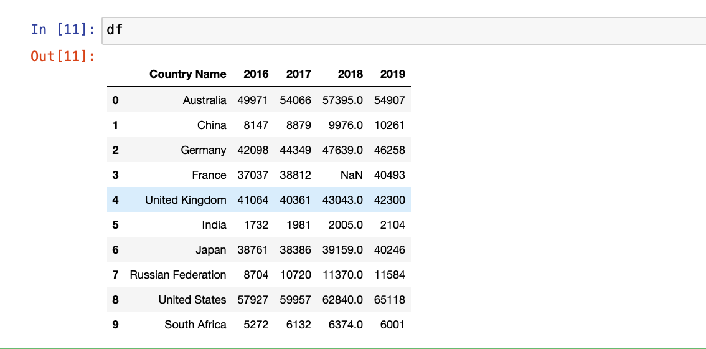Select the Australia row cell
The width and height of the screenshot is (706, 349).
click(204, 100)
